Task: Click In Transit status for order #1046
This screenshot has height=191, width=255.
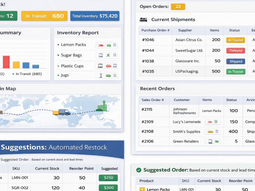Action: point(235,40)
